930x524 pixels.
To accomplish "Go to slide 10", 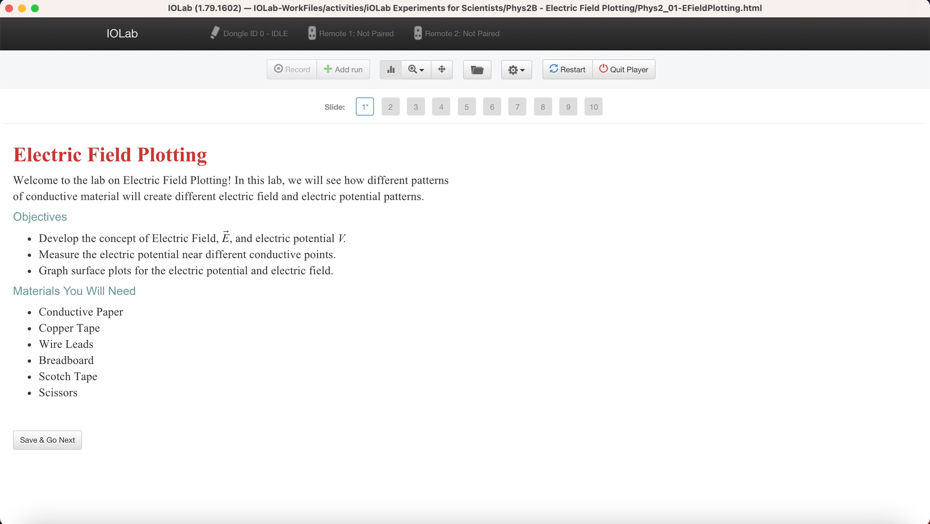I will [593, 107].
